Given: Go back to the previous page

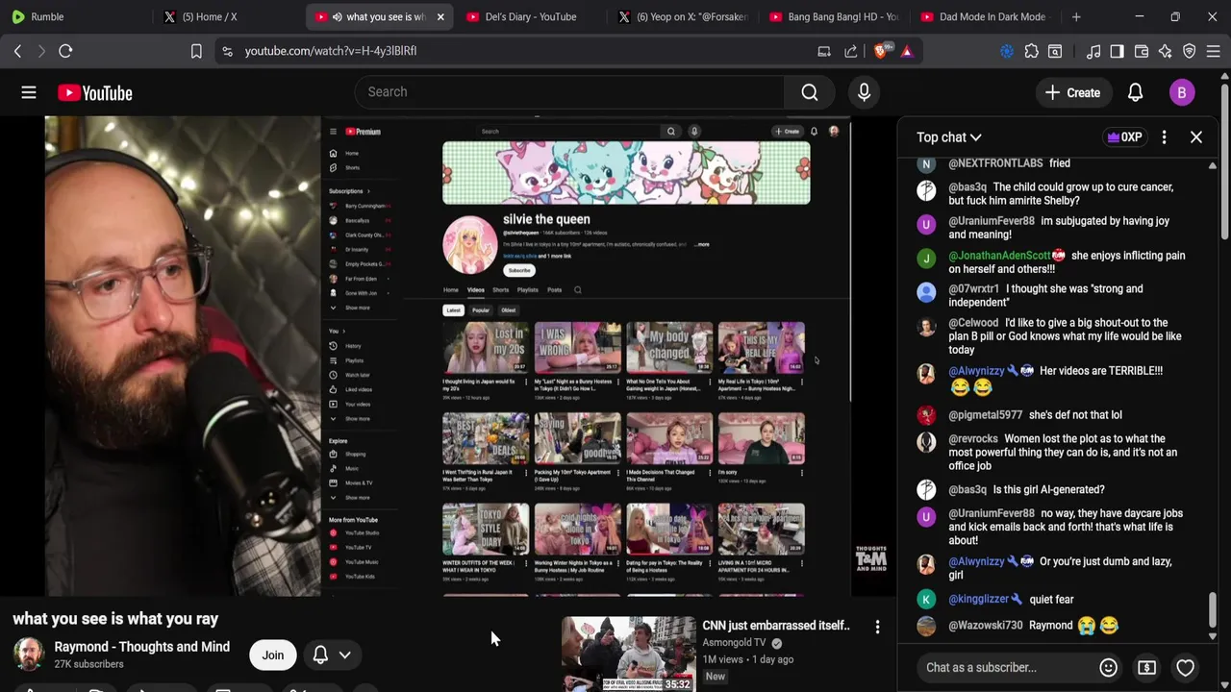Looking at the screenshot, I should (17, 51).
